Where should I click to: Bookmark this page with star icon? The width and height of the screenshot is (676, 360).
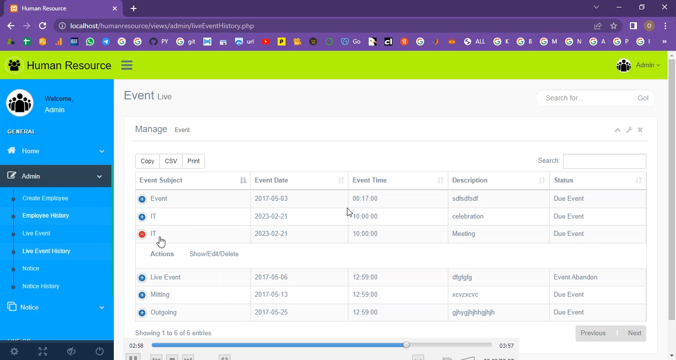pos(614,26)
